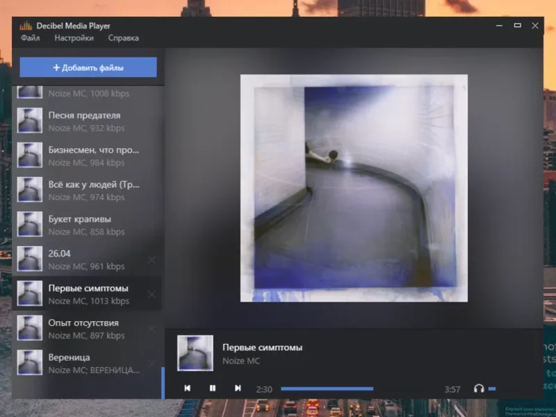Open the Справка menu
This screenshot has height=417, width=556.
point(124,38)
